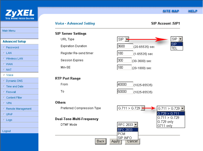This screenshot has height=151, width=203.
Task: Click the Voice - Advanced Setting title
Action: [75, 24]
